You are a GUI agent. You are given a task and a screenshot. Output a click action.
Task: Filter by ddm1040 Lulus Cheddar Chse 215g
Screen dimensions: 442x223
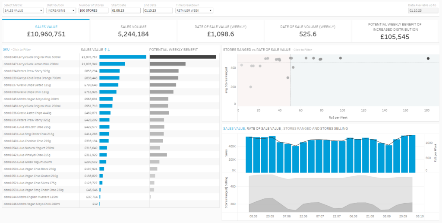coord(27,141)
